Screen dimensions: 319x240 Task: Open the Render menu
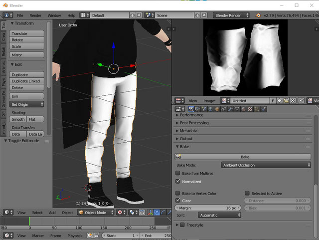pyautogui.click(x=35, y=15)
